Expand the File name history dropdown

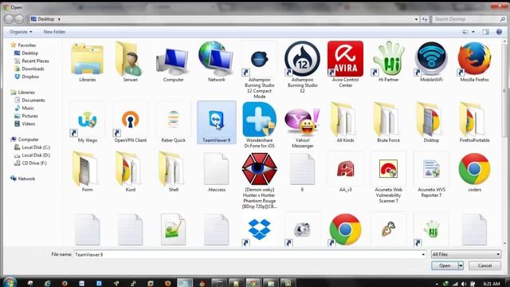click(423, 254)
